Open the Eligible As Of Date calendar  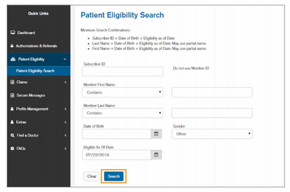pyautogui.click(x=156, y=155)
